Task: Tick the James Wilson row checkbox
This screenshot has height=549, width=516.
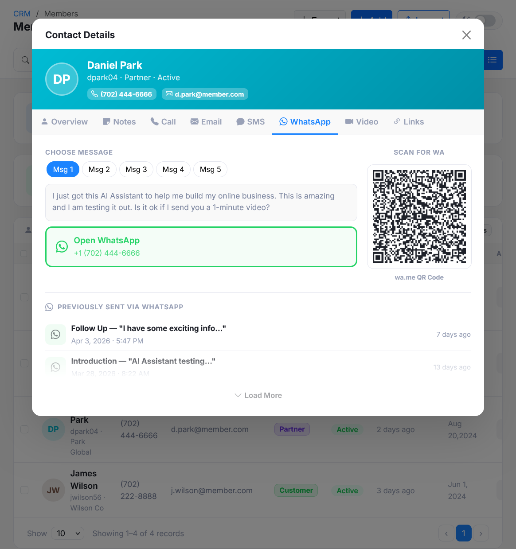Action: coord(24,490)
